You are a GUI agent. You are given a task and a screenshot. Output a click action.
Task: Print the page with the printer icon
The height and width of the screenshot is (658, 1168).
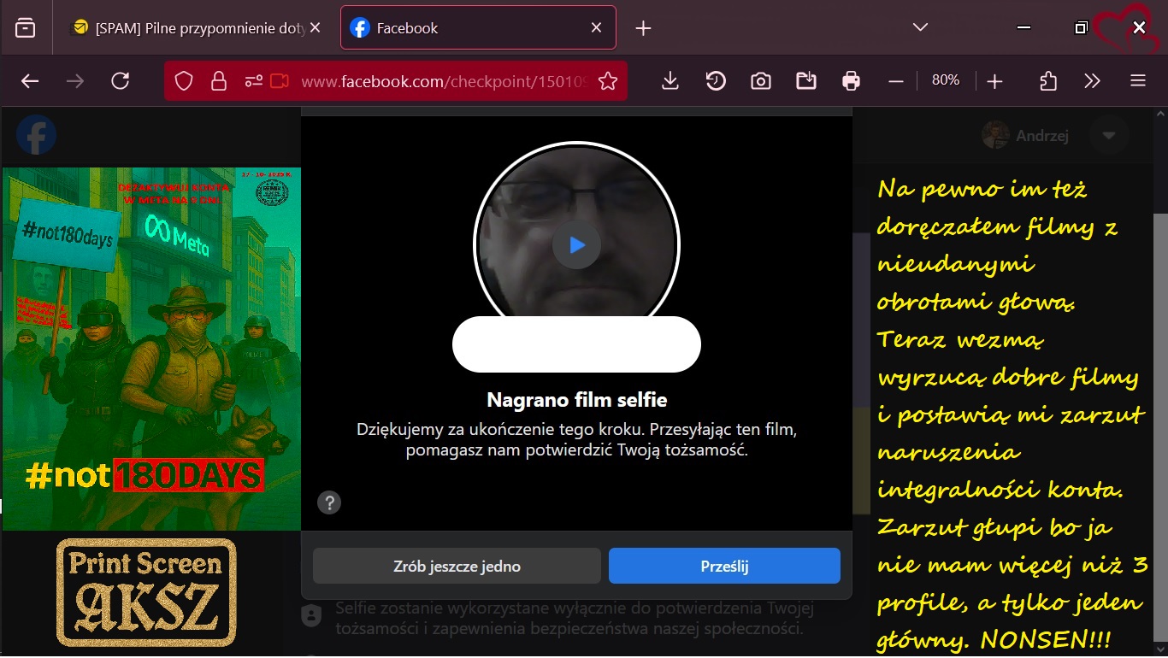pyautogui.click(x=851, y=81)
